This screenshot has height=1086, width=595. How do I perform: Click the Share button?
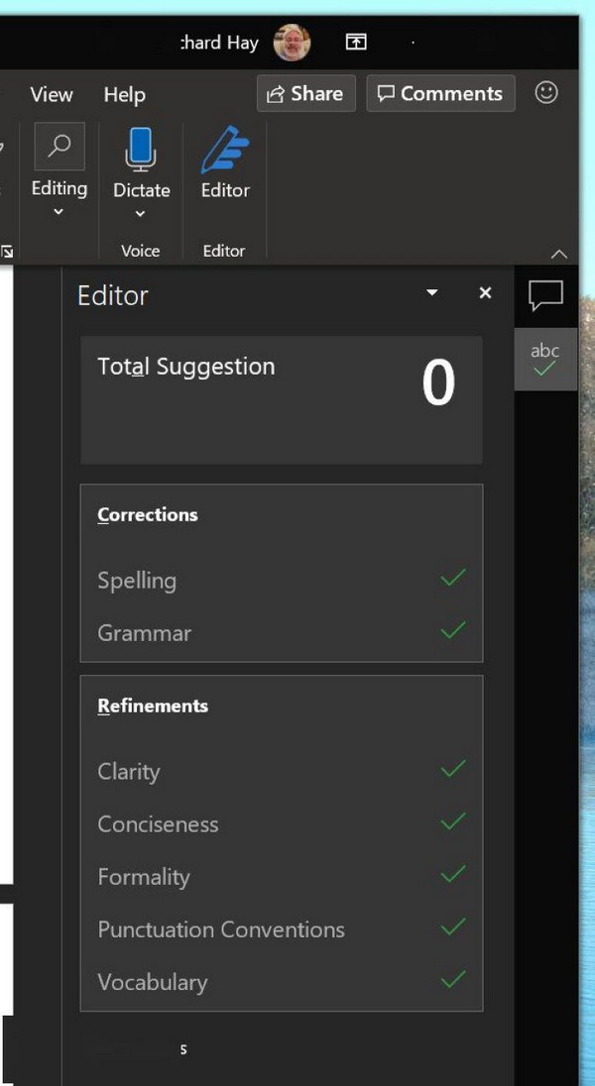(305, 93)
